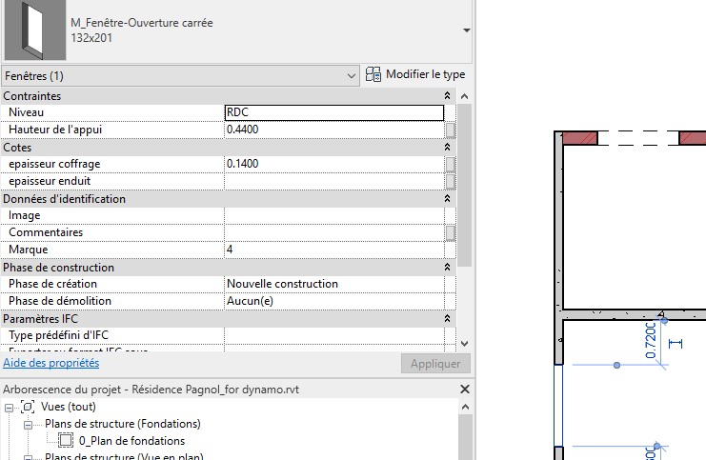Click the empty epaisseur enduit value field

(x=334, y=181)
